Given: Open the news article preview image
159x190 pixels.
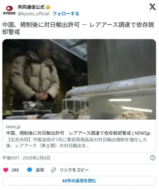Looking at the screenshot, I should click(x=79, y=79).
